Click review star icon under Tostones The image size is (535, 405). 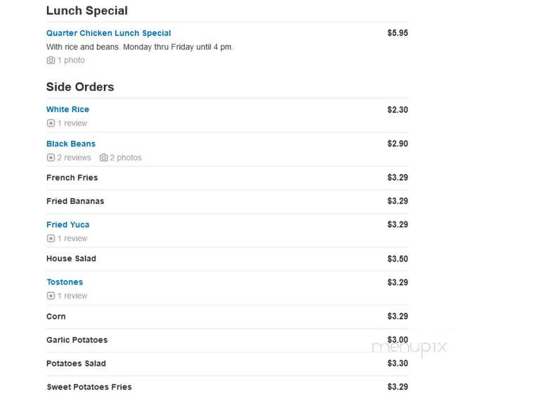point(51,296)
